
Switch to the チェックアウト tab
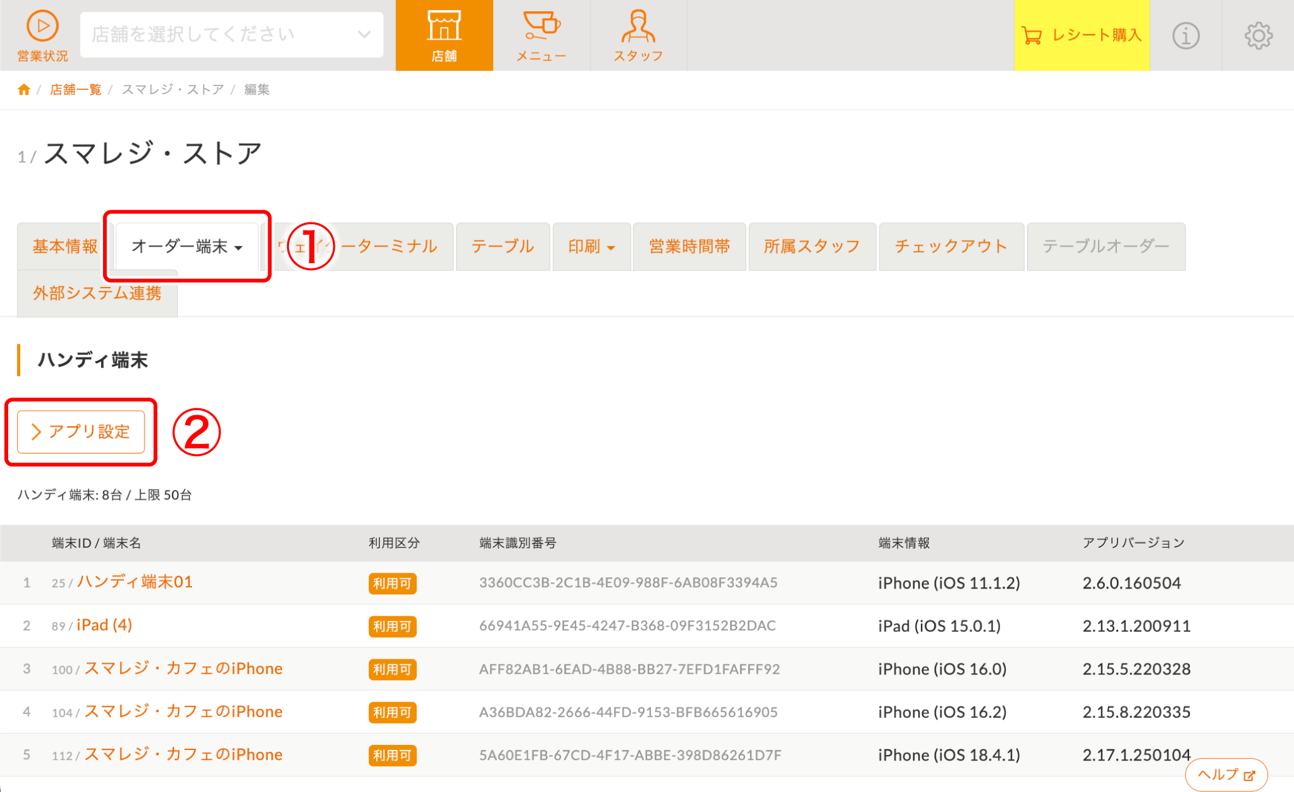tap(951, 246)
